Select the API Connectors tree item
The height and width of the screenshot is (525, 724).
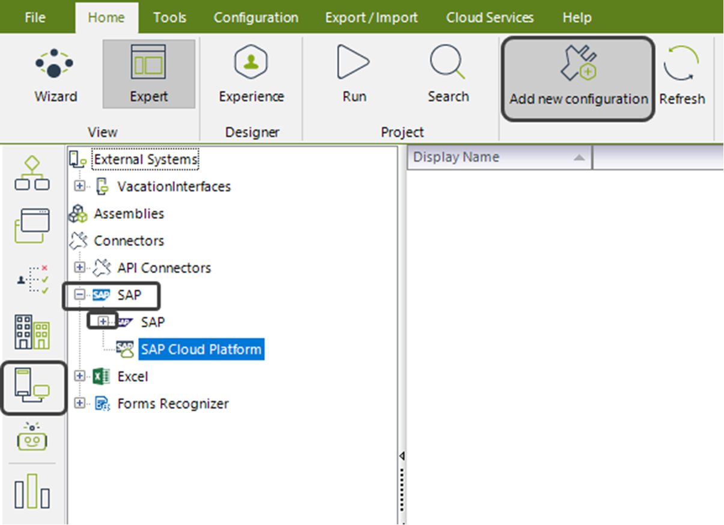click(164, 268)
